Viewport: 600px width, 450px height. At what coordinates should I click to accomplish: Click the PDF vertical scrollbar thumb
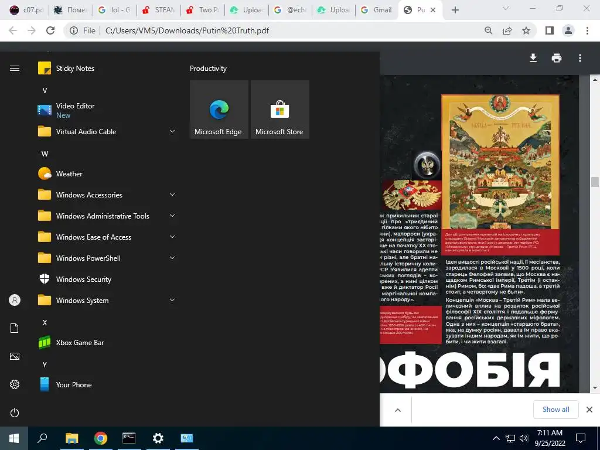pyautogui.click(x=595, y=182)
